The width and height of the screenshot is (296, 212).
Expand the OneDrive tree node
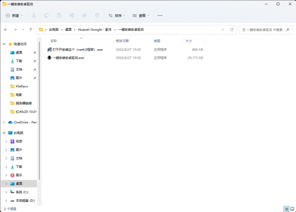[4, 122]
